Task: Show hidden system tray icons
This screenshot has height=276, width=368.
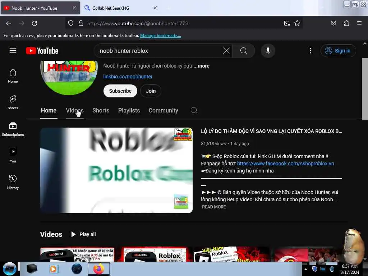Action: [x=305, y=269]
